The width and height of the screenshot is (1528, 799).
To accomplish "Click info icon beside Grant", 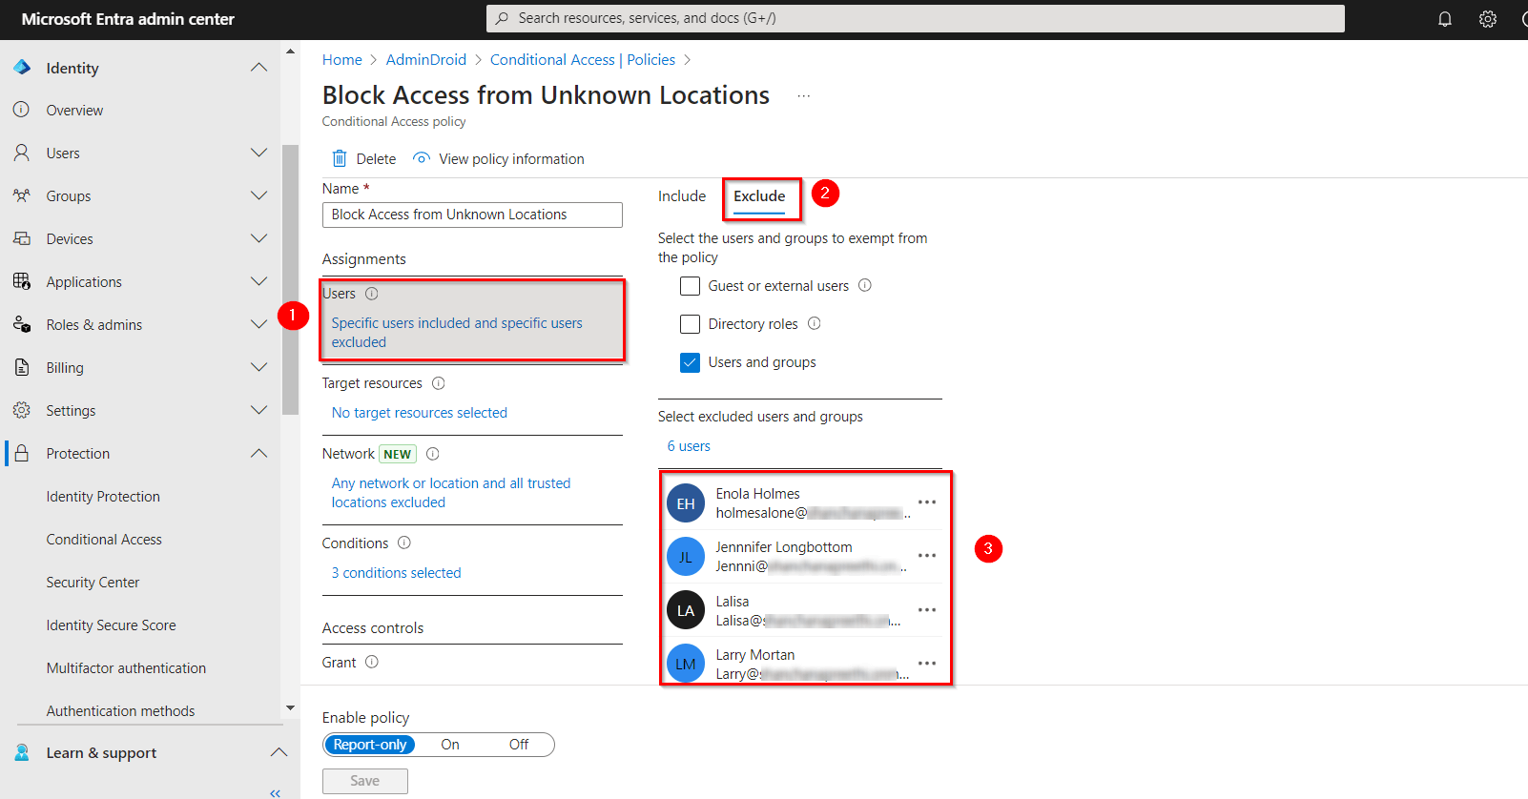I will pyautogui.click(x=372, y=662).
